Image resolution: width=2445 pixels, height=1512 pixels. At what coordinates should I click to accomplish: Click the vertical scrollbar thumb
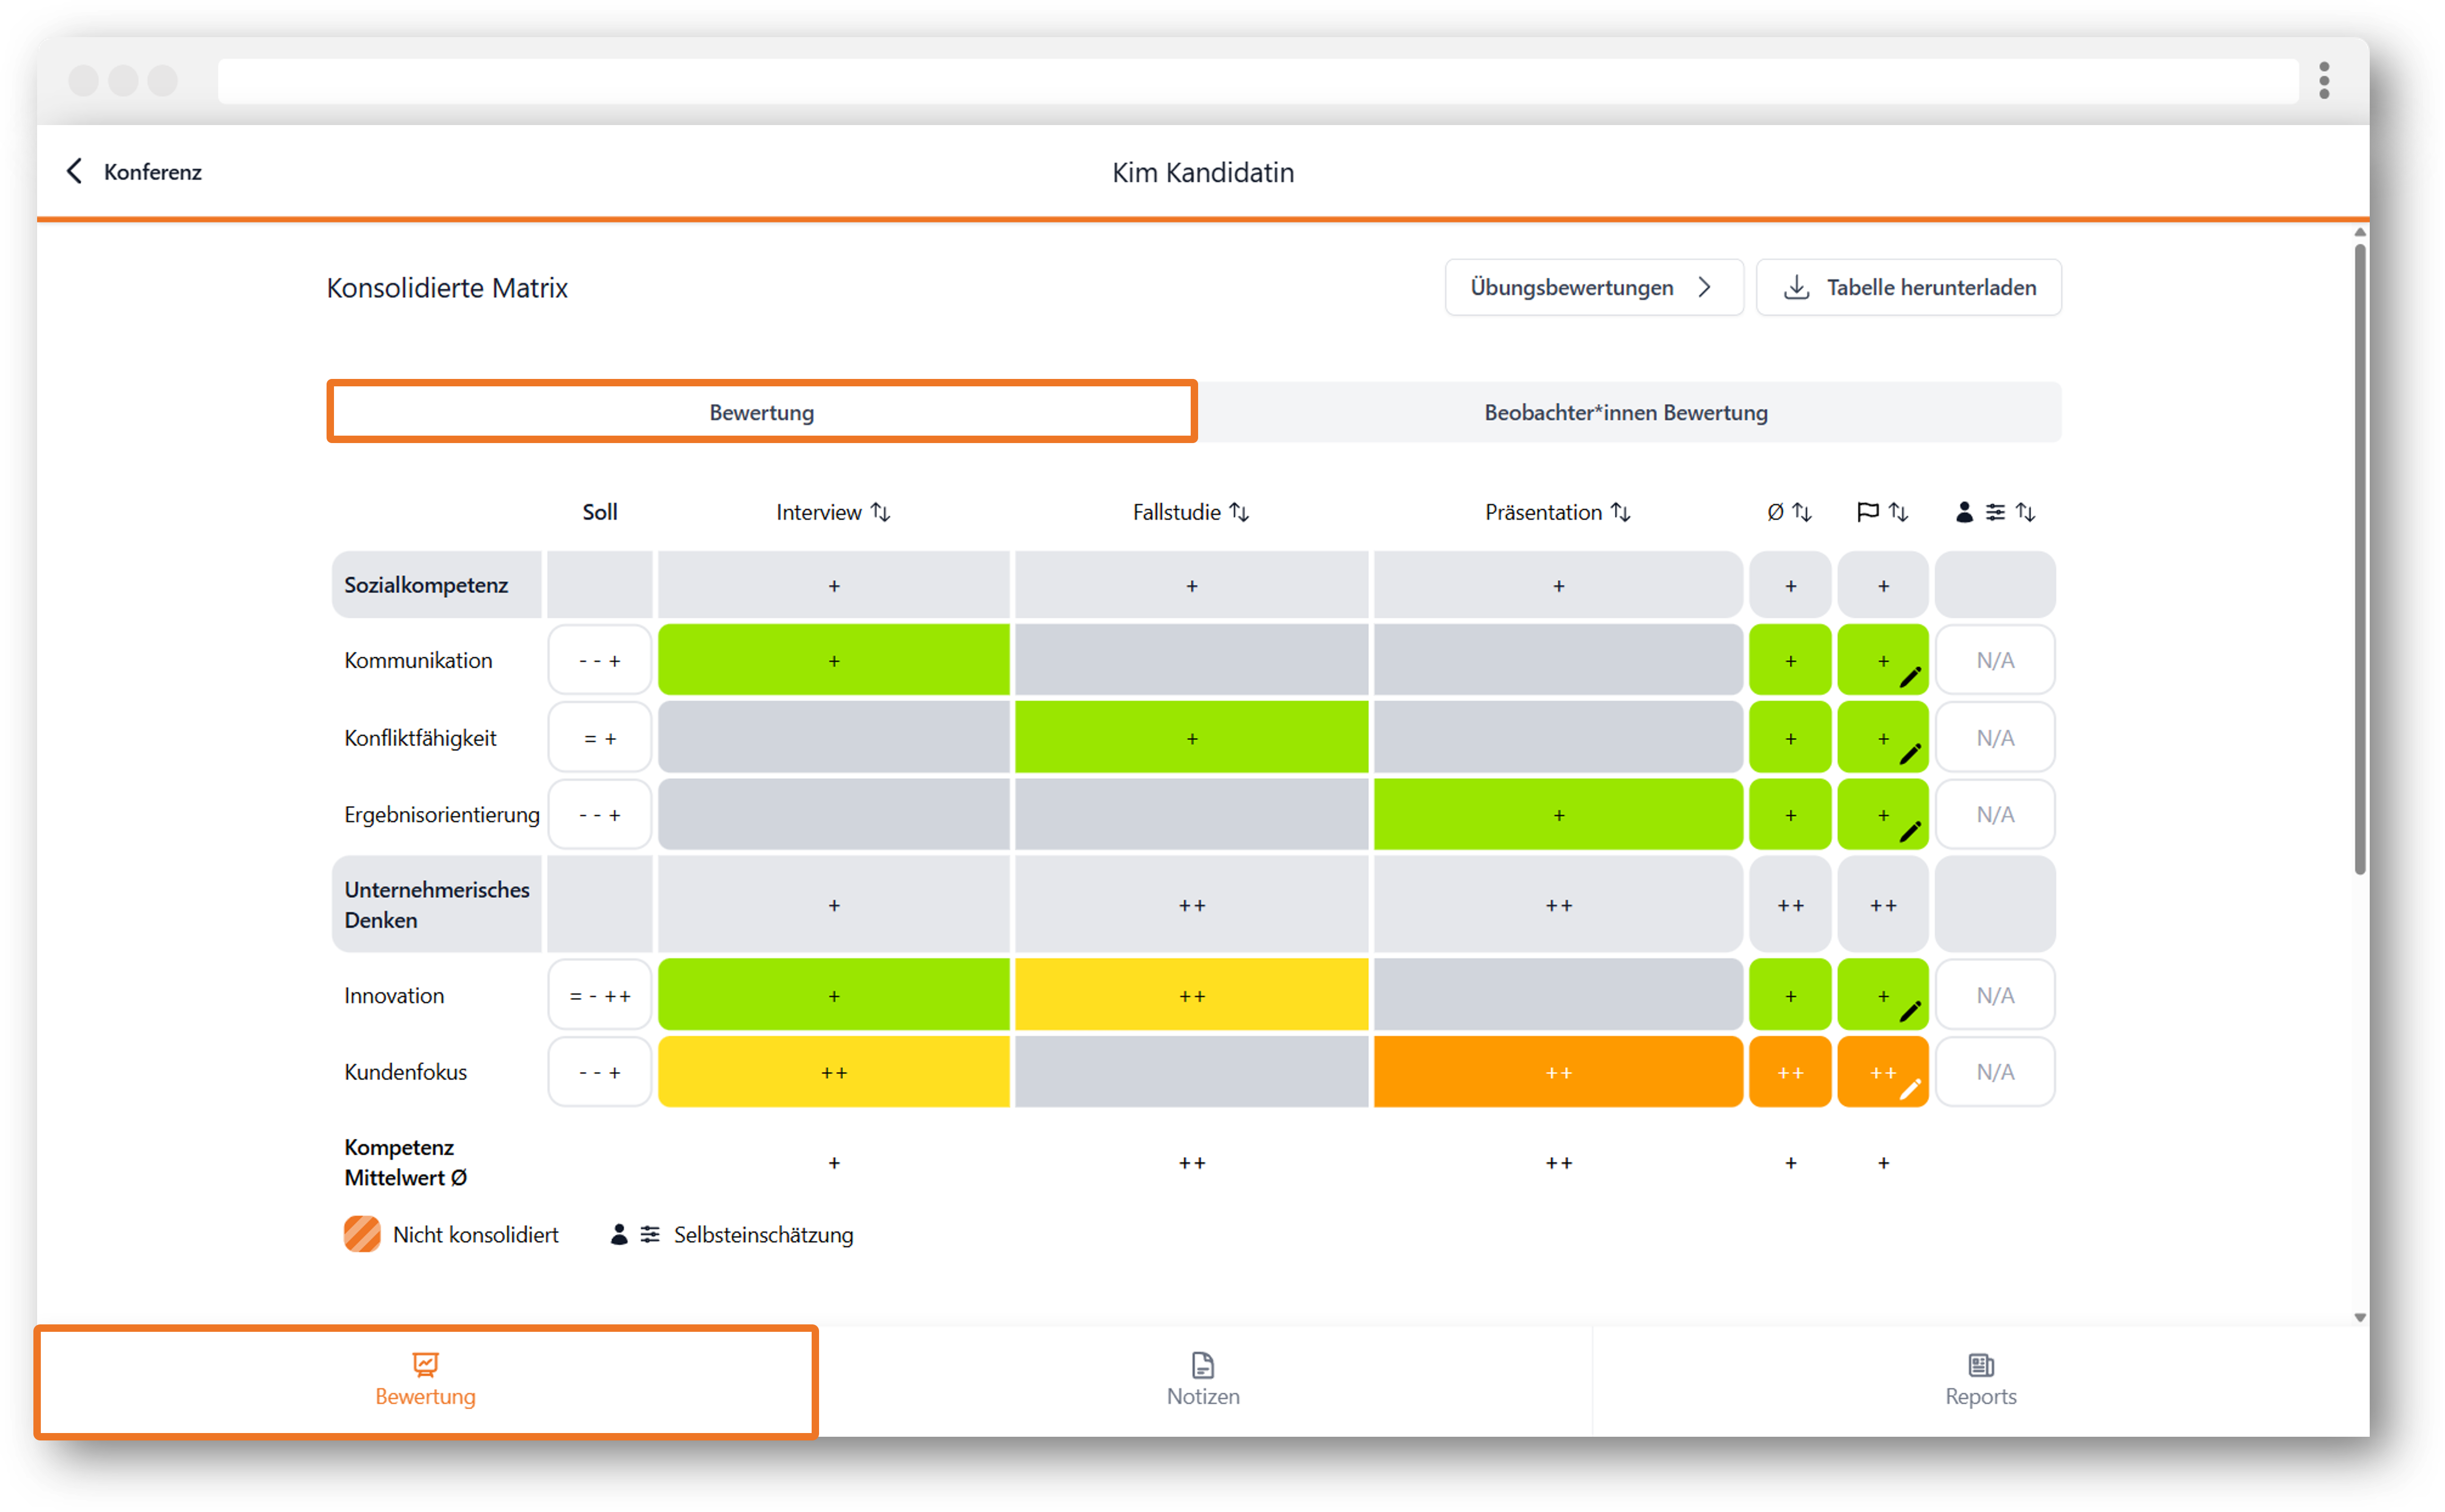(2360, 560)
